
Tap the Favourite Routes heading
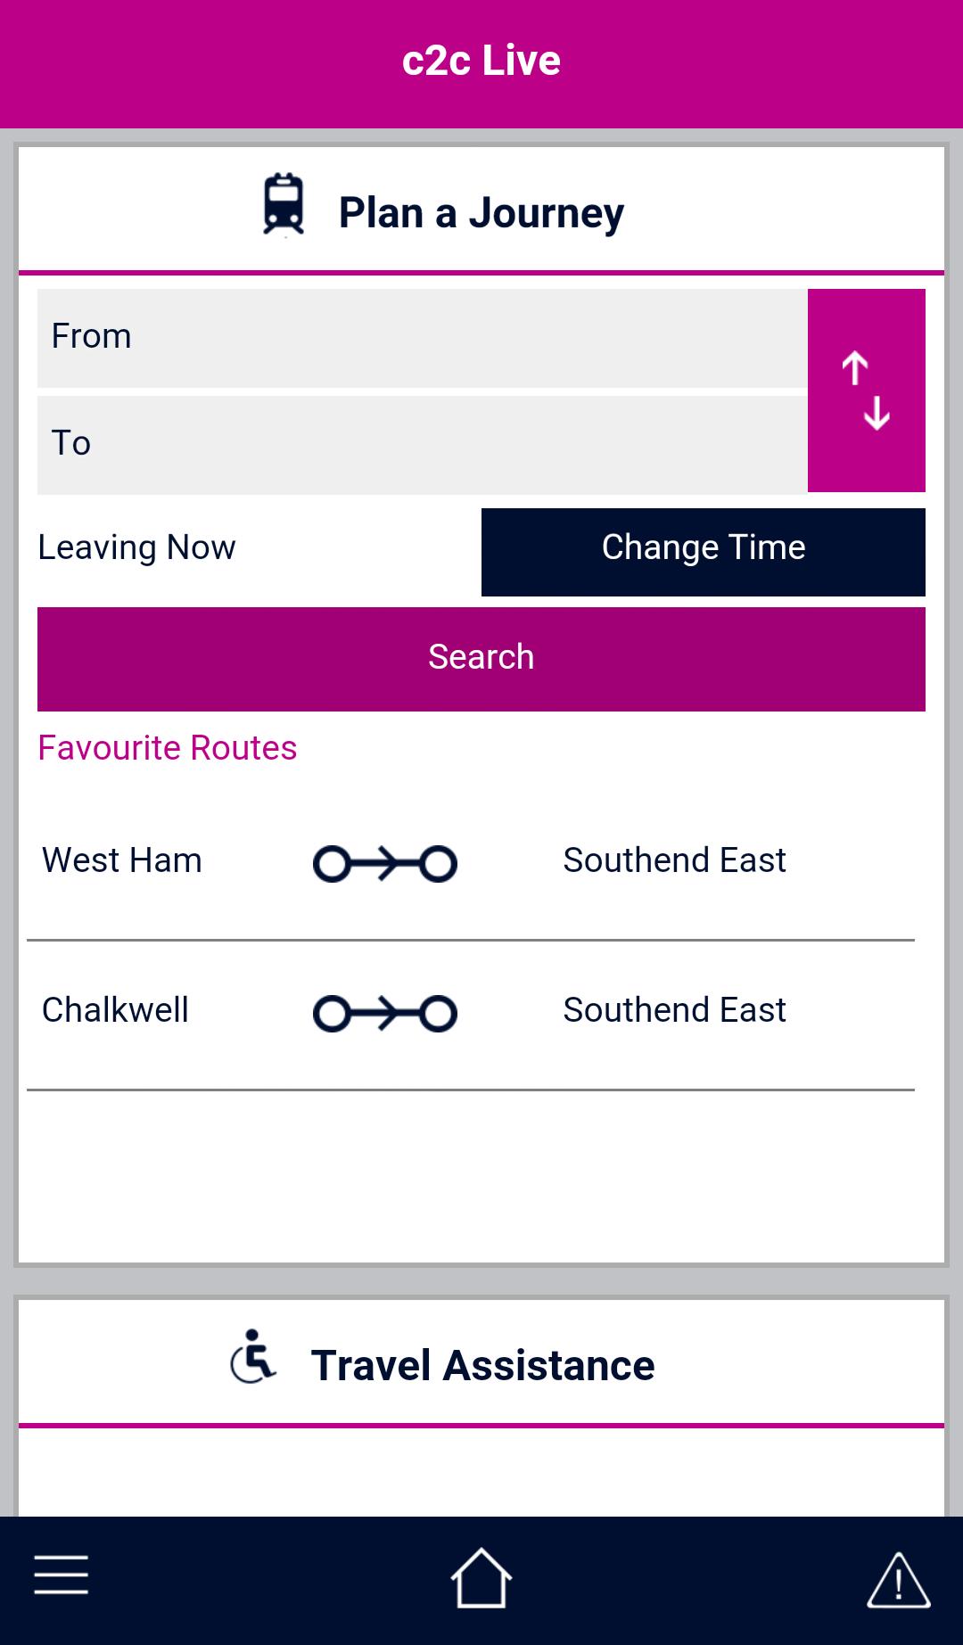click(168, 748)
